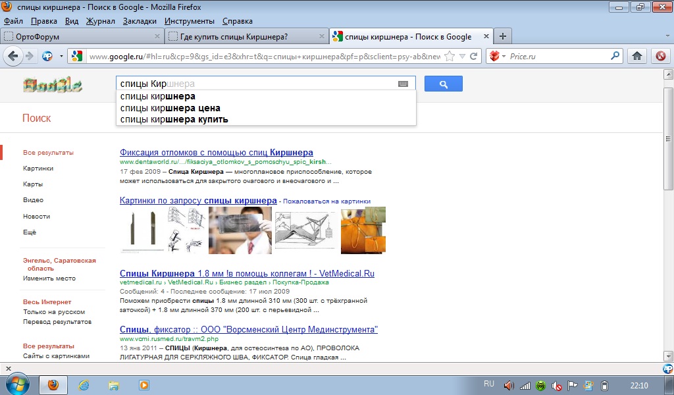
Task: Click the battery power tray icon
Action: point(604,386)
